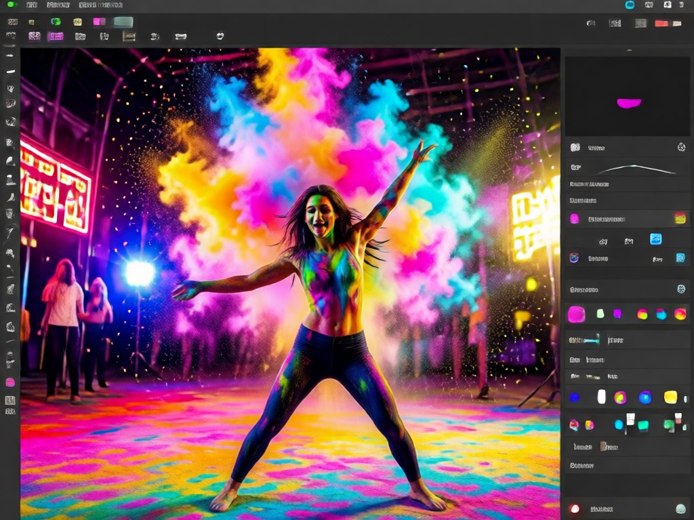Click the green circle icon in the top bar
This screenshot has width=694, height=520.
[12, 5]
